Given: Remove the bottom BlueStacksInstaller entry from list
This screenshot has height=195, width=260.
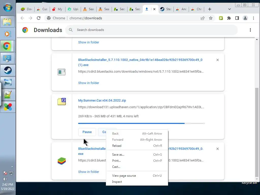Looking at the screenshot, I should pos(218,149).
